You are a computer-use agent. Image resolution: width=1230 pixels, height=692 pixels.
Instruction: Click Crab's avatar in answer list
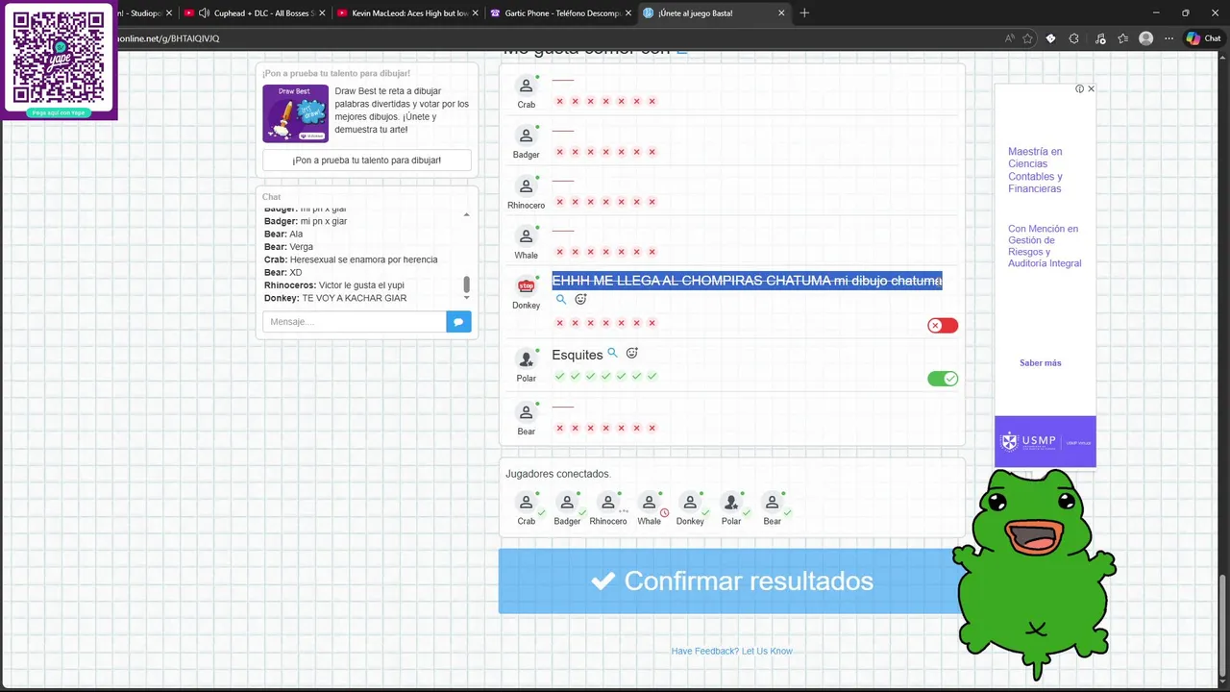click(526, 86)
